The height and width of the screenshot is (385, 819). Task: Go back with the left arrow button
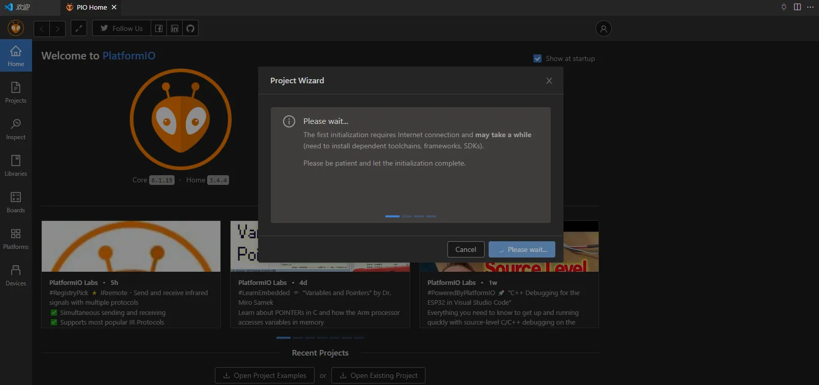[42, 28]
